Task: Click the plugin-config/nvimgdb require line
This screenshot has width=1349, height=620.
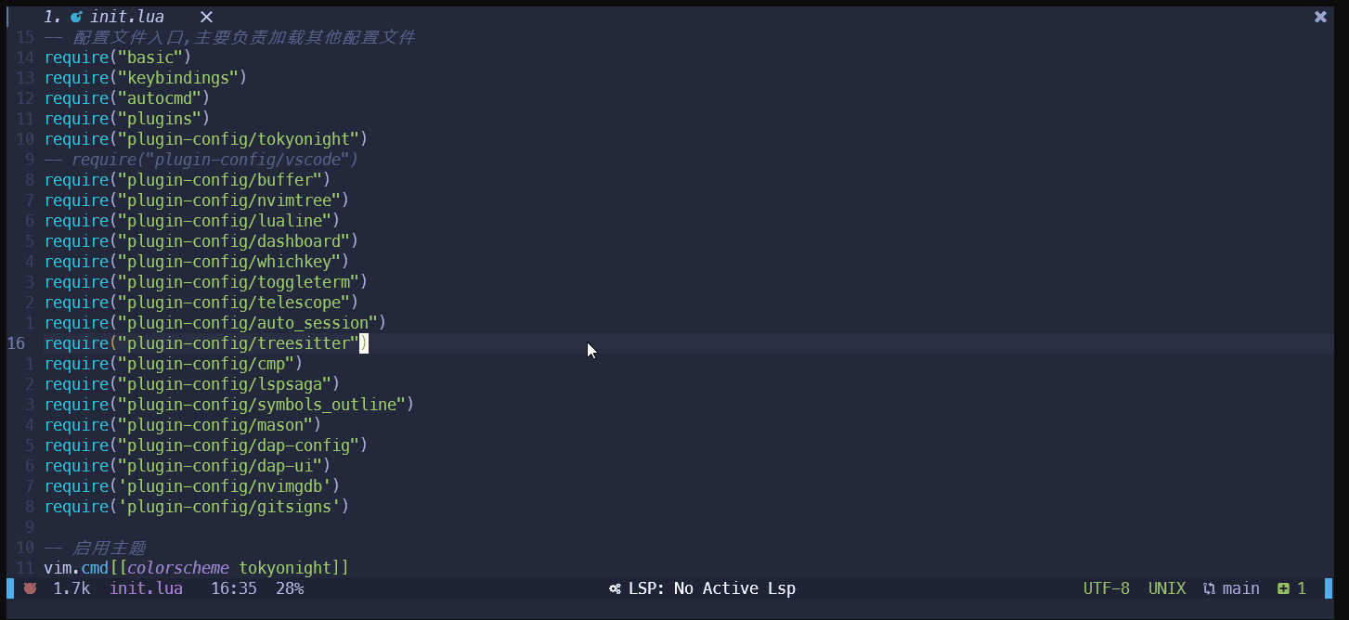Action: coord(192,486)
